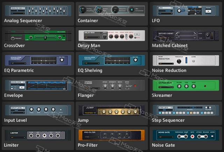Screen dimensions: 224x152
Task: Open the Noise Reduction unit
Action: click(x=186, y=63)
